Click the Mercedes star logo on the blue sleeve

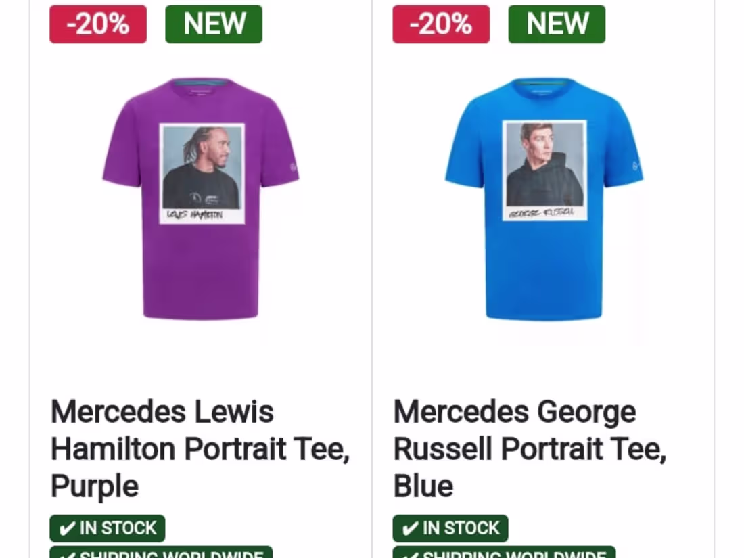click(x=636, y=166)
